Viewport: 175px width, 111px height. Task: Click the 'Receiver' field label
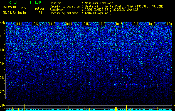coord(56,10)
